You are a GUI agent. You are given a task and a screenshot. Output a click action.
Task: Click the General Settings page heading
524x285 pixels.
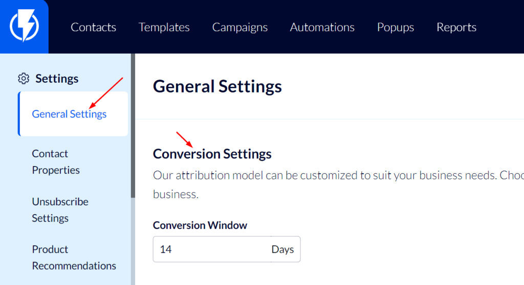217,86
